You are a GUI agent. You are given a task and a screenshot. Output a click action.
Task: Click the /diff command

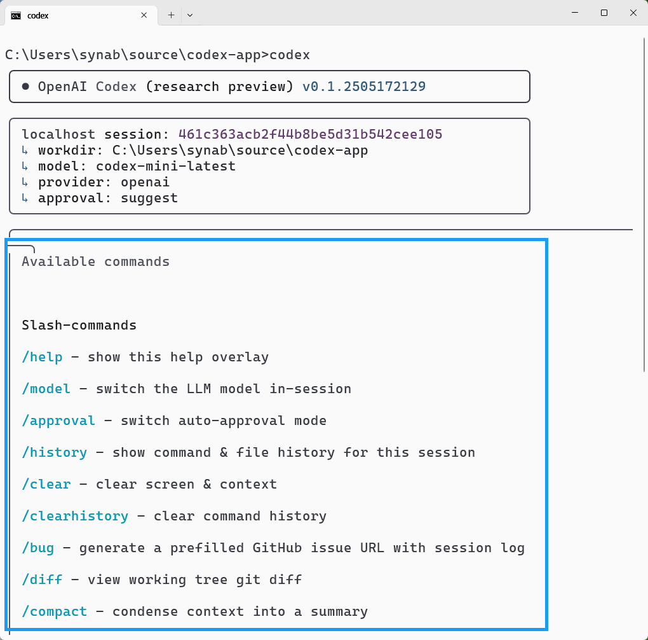[42, 580]
